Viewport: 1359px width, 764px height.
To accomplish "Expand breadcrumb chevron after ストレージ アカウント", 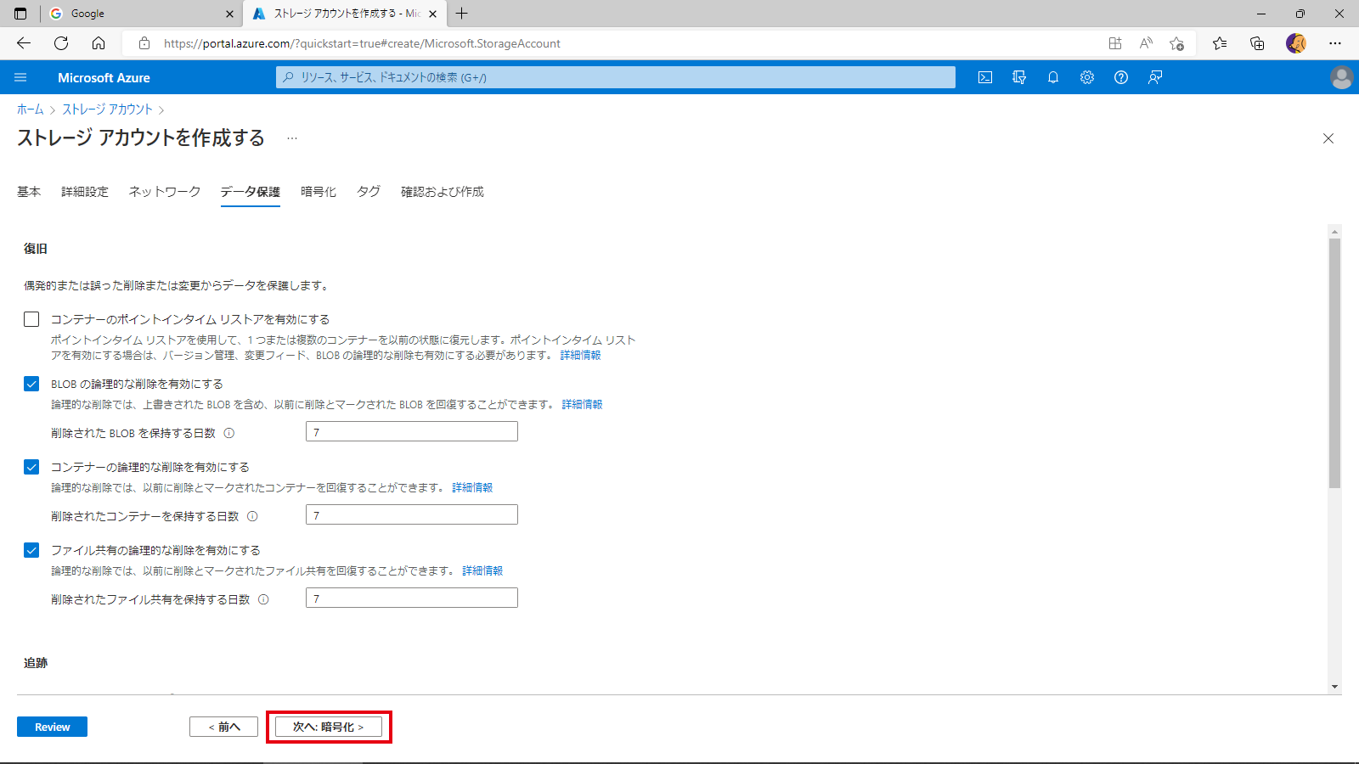I will (161, 110).
